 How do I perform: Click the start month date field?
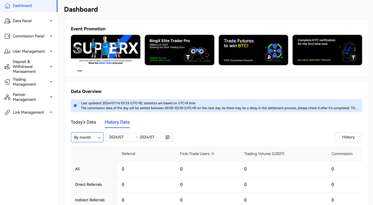coord(120,137)
